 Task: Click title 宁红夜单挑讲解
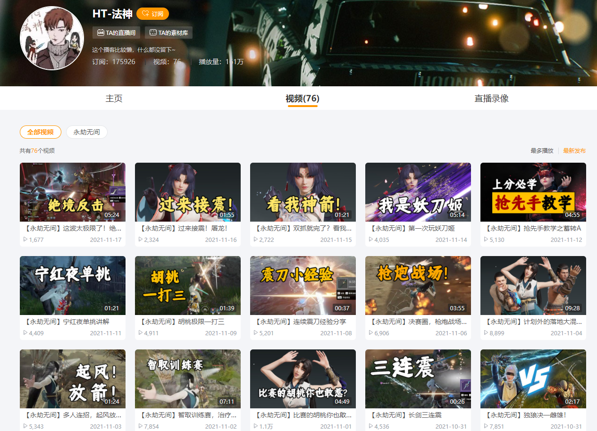66,322
